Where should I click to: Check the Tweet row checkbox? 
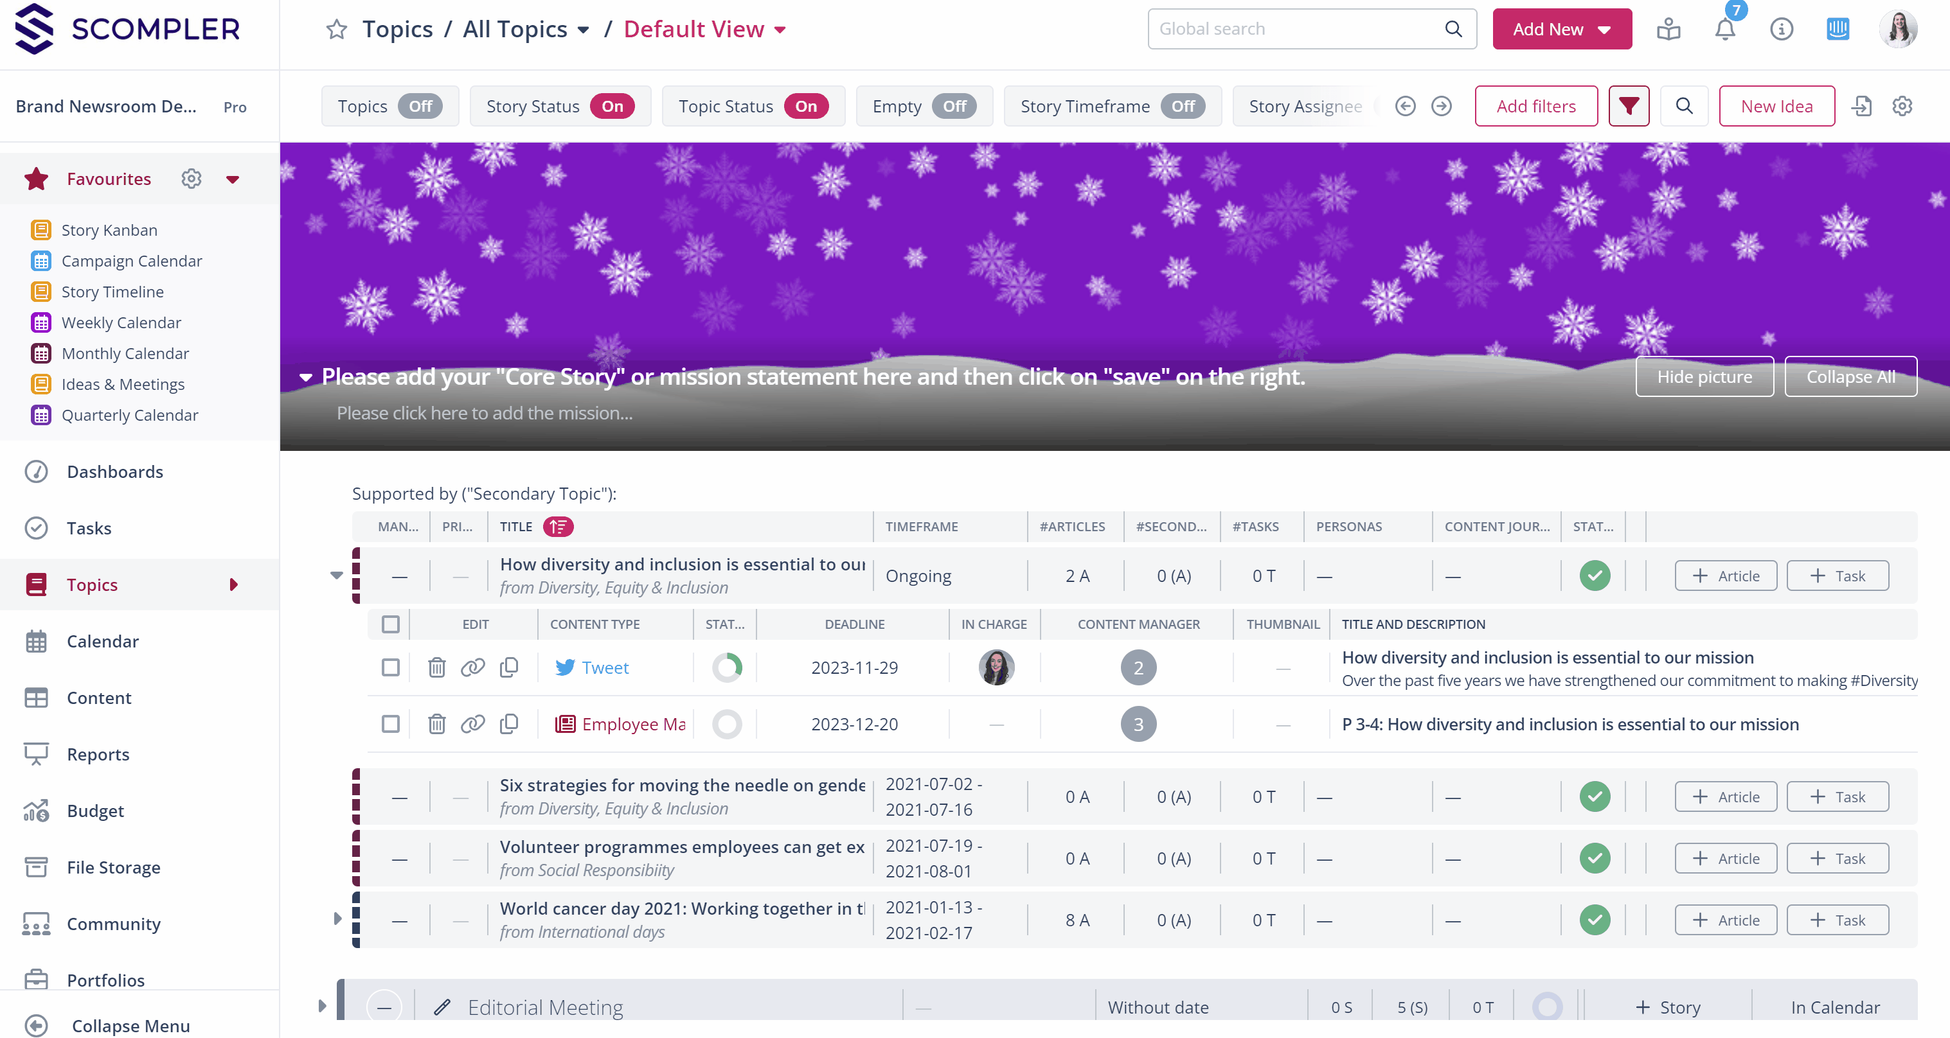click(x=391, y=667)
